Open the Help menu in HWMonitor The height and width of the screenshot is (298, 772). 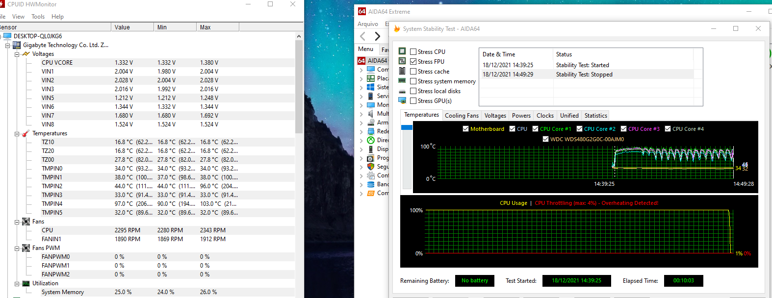click(x=57, y=17)
